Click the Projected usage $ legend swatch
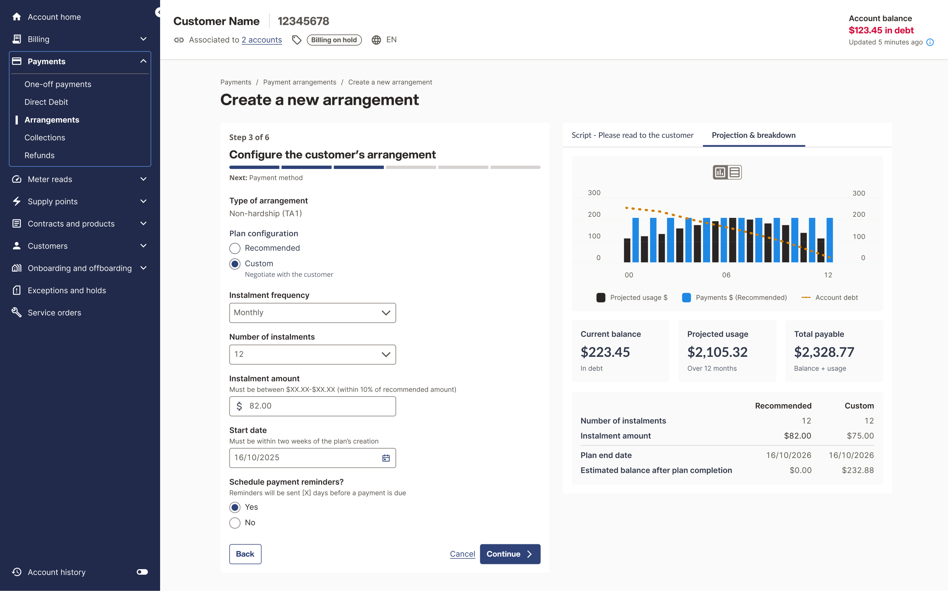The width and height of the screenshot is (948, 591). (x=601, y=298)
